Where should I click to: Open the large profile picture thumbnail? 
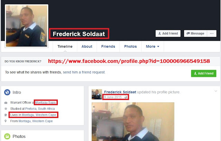point(27,26)
